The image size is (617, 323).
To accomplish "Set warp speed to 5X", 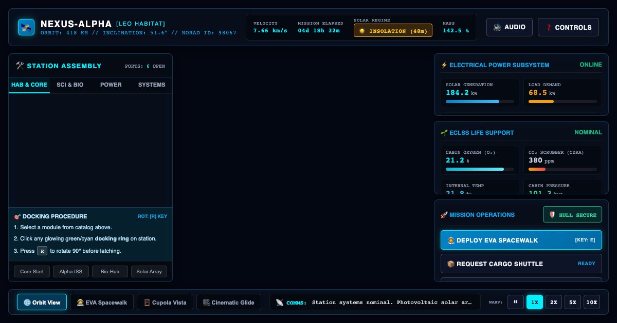I will coord(573,302).
